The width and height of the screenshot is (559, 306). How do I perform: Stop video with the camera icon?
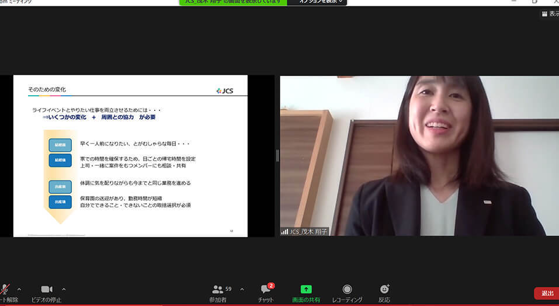click(47, 290)
